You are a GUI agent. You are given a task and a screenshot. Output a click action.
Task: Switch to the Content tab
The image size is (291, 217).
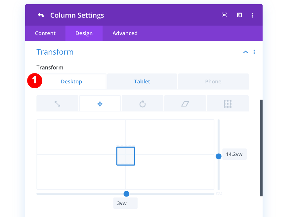click(x=45, y=33)
